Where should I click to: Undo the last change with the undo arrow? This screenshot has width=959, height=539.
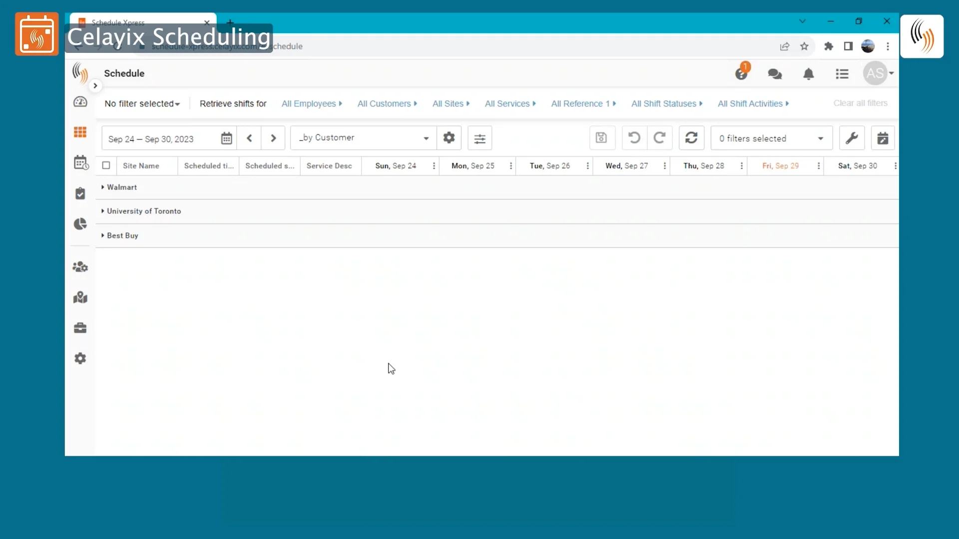(633, 138)
